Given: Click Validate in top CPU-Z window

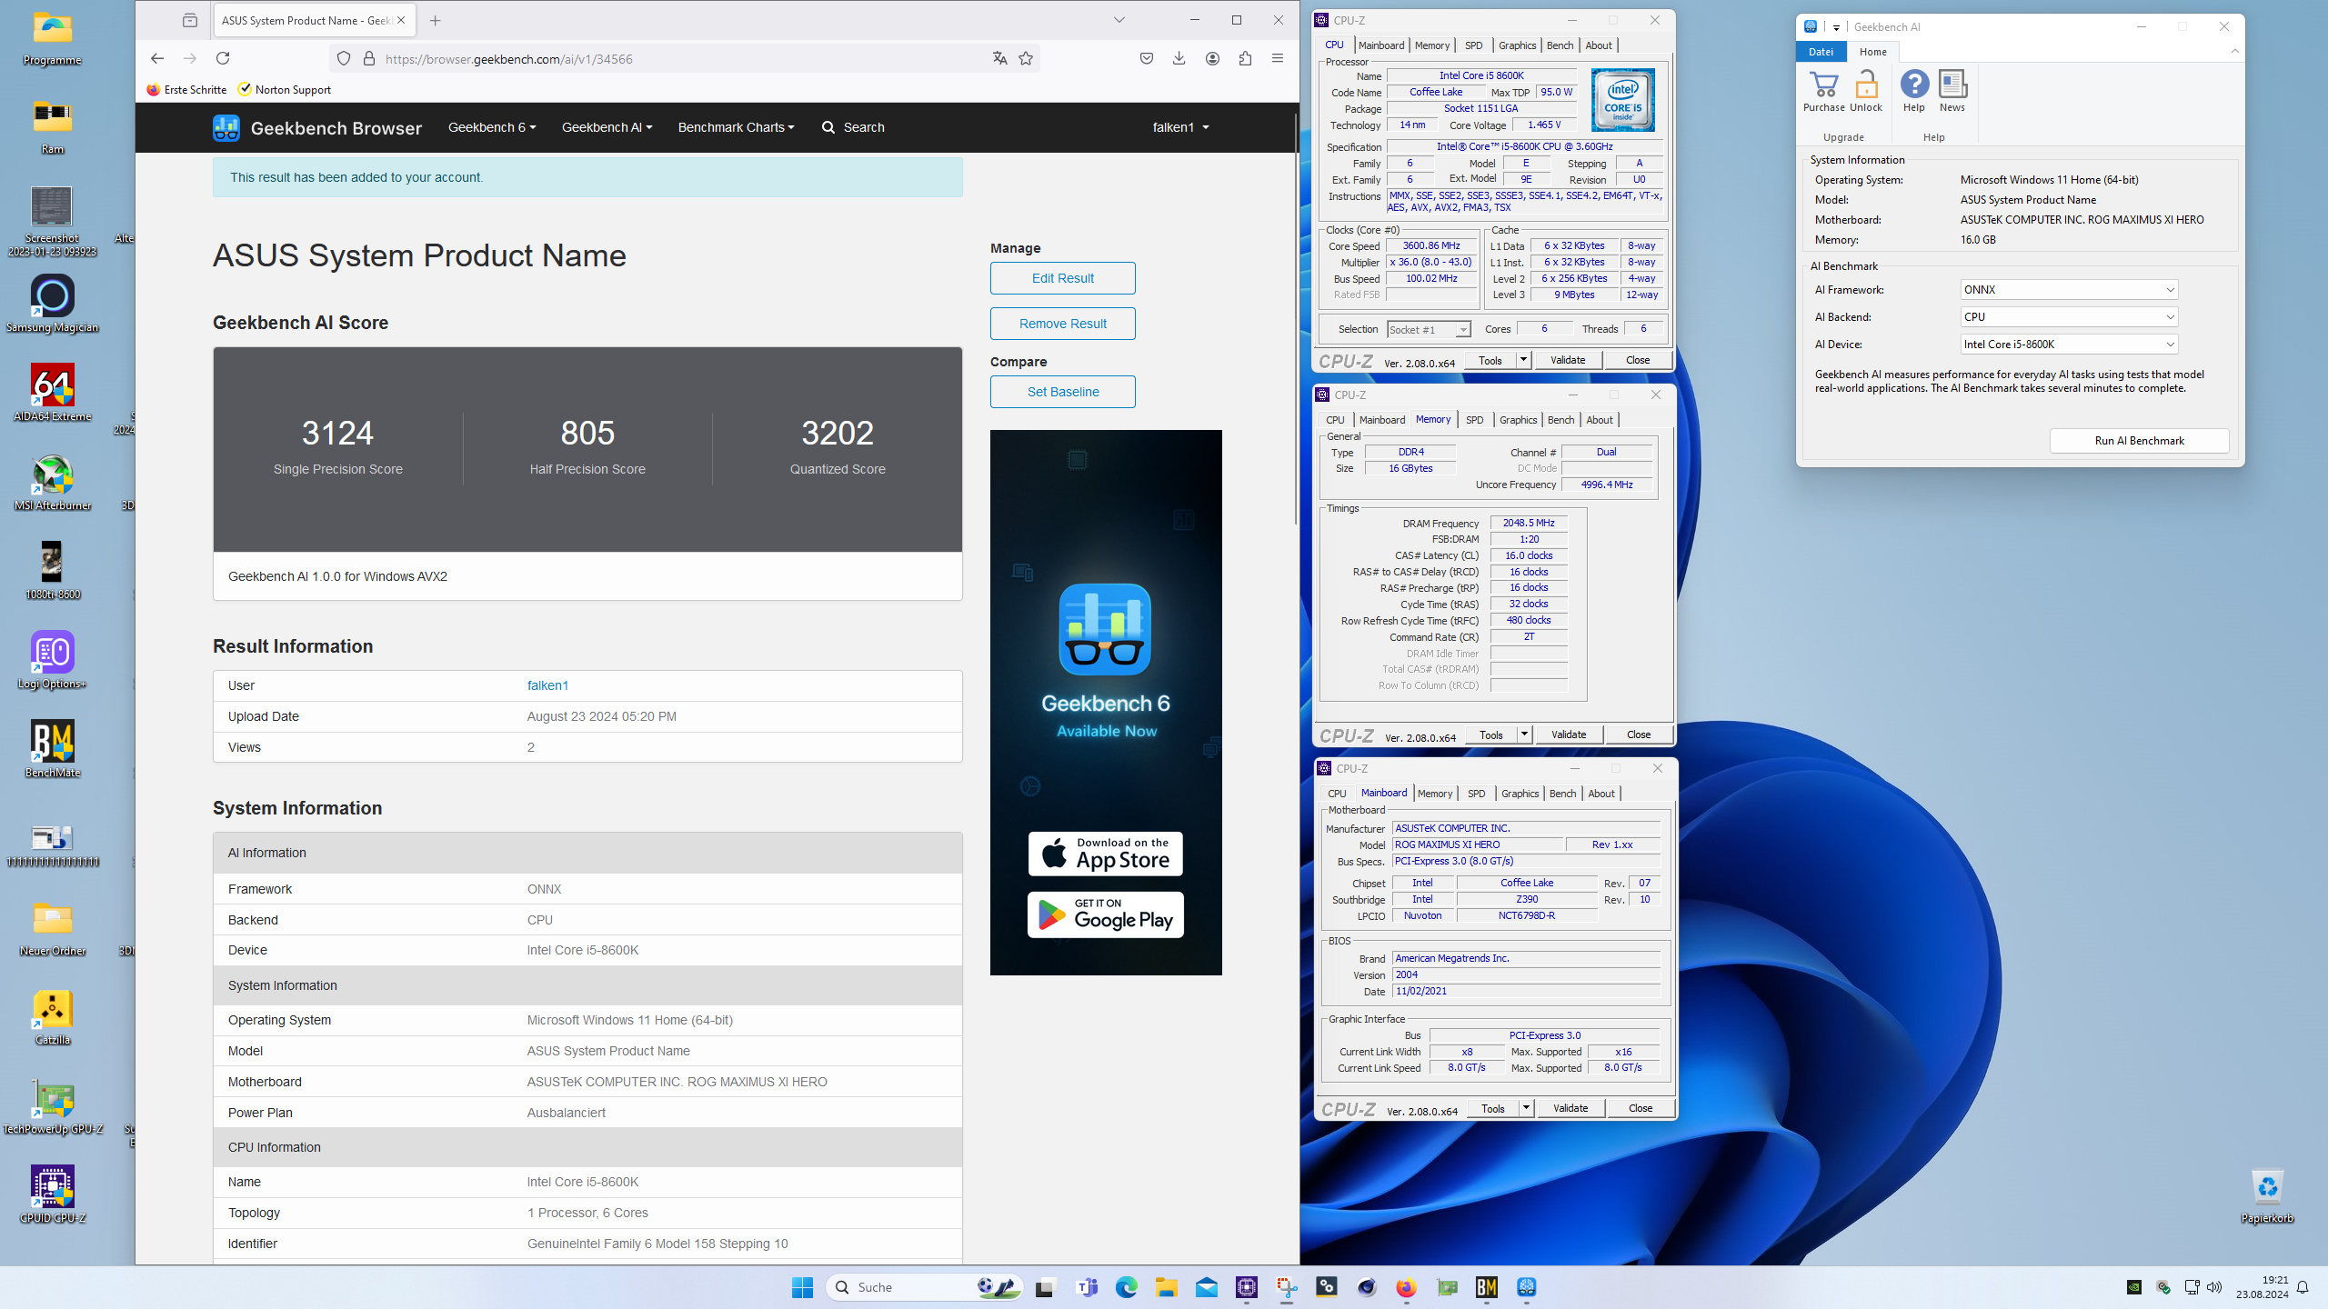Looking at the screenshot, I should pos(1568,361).
